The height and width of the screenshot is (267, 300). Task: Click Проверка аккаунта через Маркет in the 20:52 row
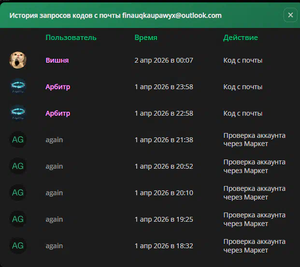[x=254, y=166]
